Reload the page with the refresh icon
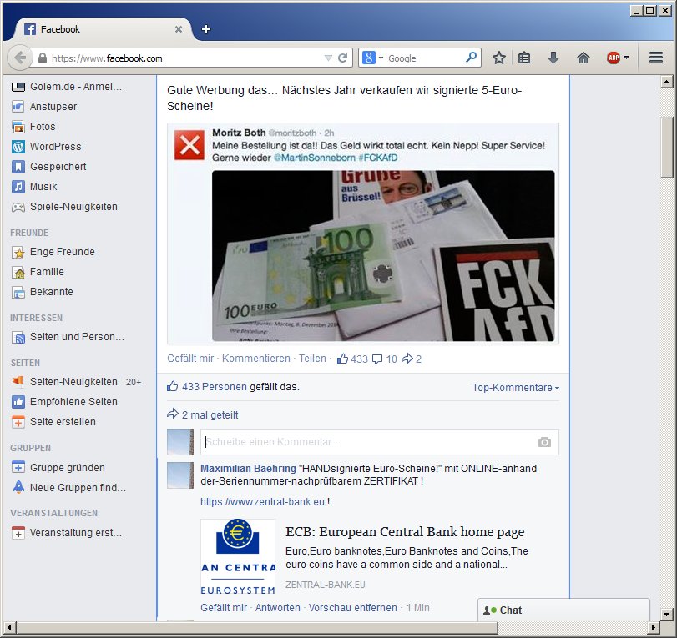This screenshot has height=638, width=677. (x=342, y=58)
